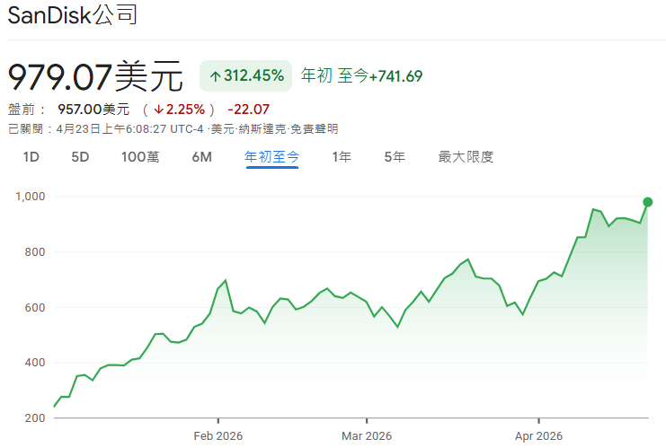Click the -22.07 pre-market change value

(x=248, y=110)
